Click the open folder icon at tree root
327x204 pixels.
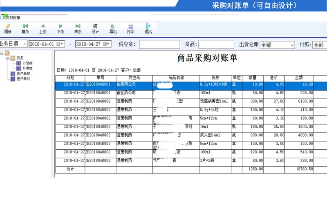click(7, 53)
